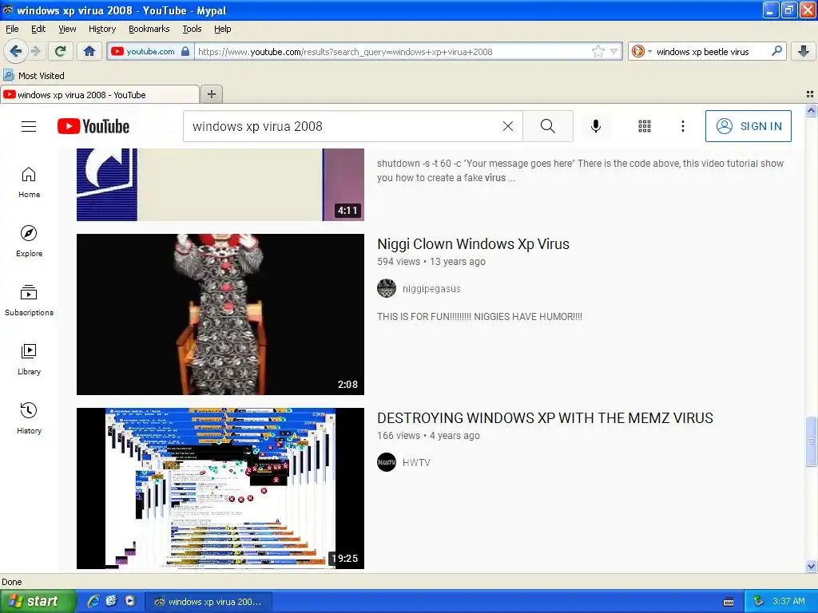Select the Mypal taskbar button 'windows xp virua 200...'
The image size is (818, 613).
coord(208,602)
